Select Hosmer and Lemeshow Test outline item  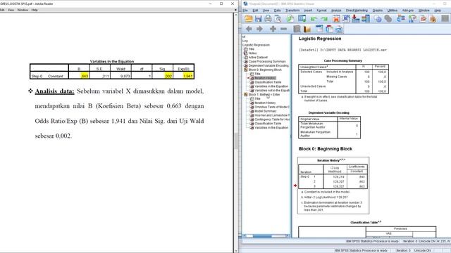tap(272, 115)
